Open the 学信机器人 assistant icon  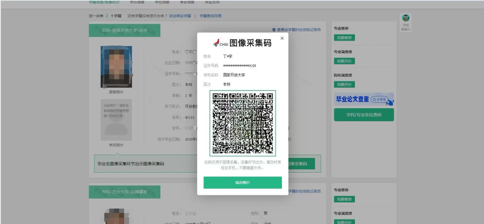406,22
